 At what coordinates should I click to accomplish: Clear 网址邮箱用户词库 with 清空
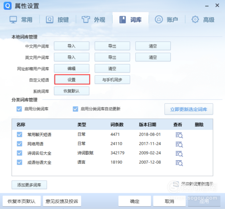[112, 69]
